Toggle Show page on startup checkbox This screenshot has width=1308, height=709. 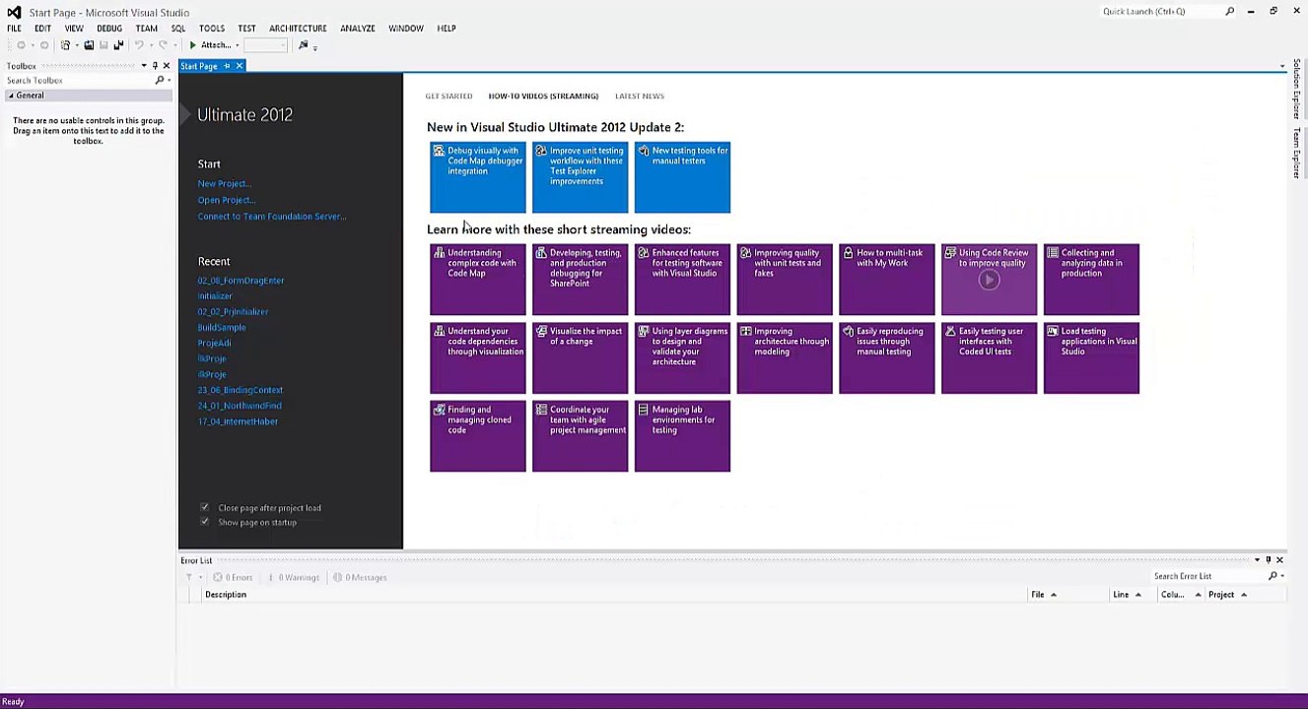coord(204,522)
